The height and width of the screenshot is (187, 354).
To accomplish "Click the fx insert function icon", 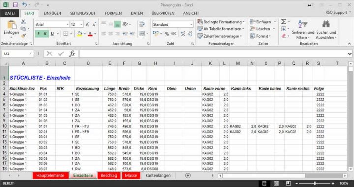I will 72,53.
